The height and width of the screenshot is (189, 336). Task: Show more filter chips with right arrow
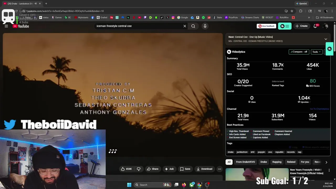pos(326,162)
